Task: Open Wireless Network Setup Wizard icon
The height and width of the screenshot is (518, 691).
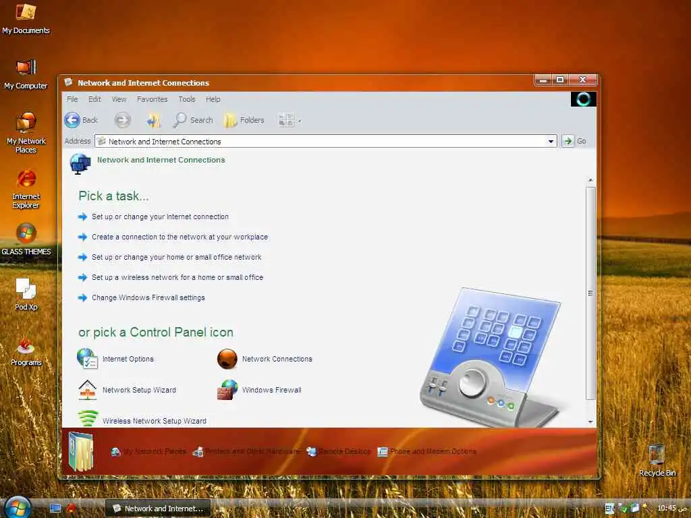Action: (88, 418)
